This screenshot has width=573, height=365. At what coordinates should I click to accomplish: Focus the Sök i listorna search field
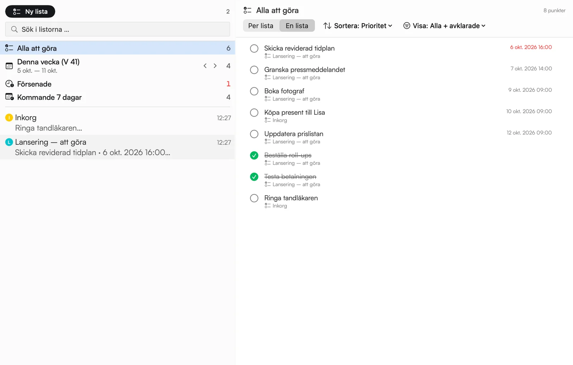click(x=117, y=29)
